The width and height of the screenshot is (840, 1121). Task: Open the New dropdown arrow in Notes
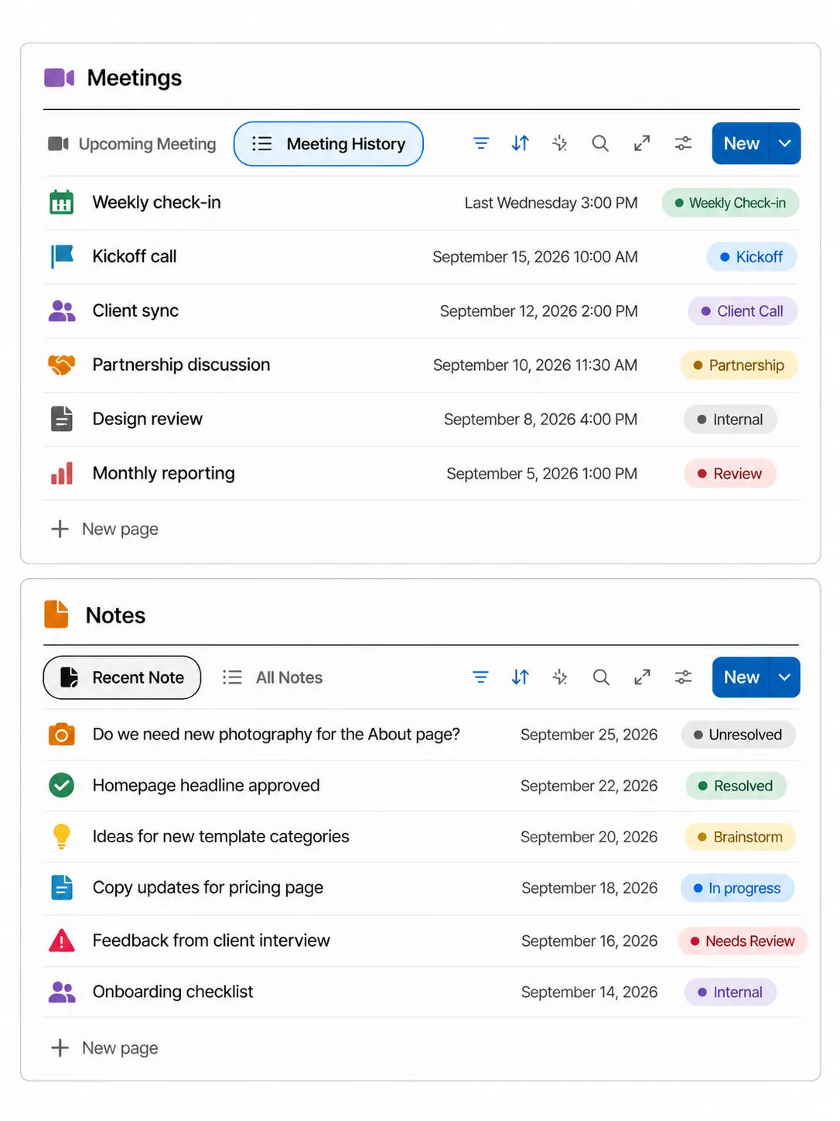tap(785, 677)
